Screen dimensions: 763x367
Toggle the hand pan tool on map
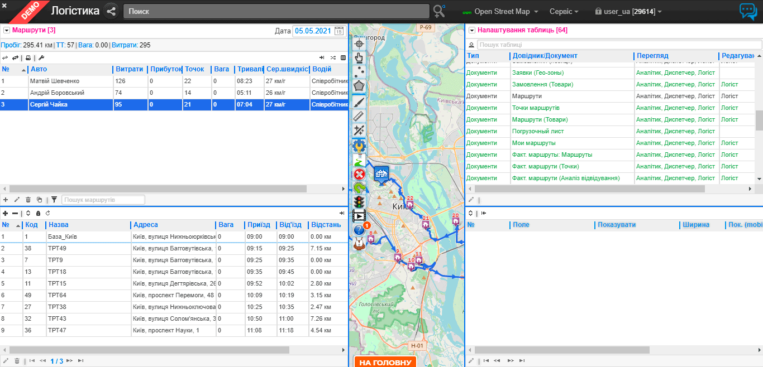(x=359, y=57)
